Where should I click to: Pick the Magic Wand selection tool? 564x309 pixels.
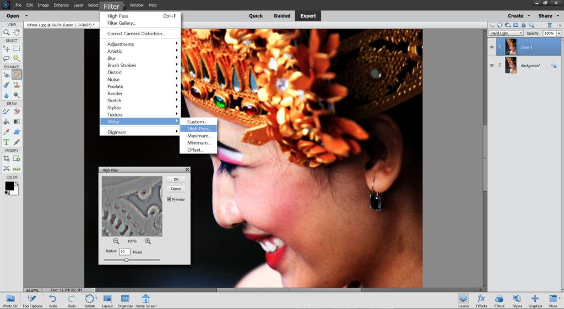click(17, 58)
